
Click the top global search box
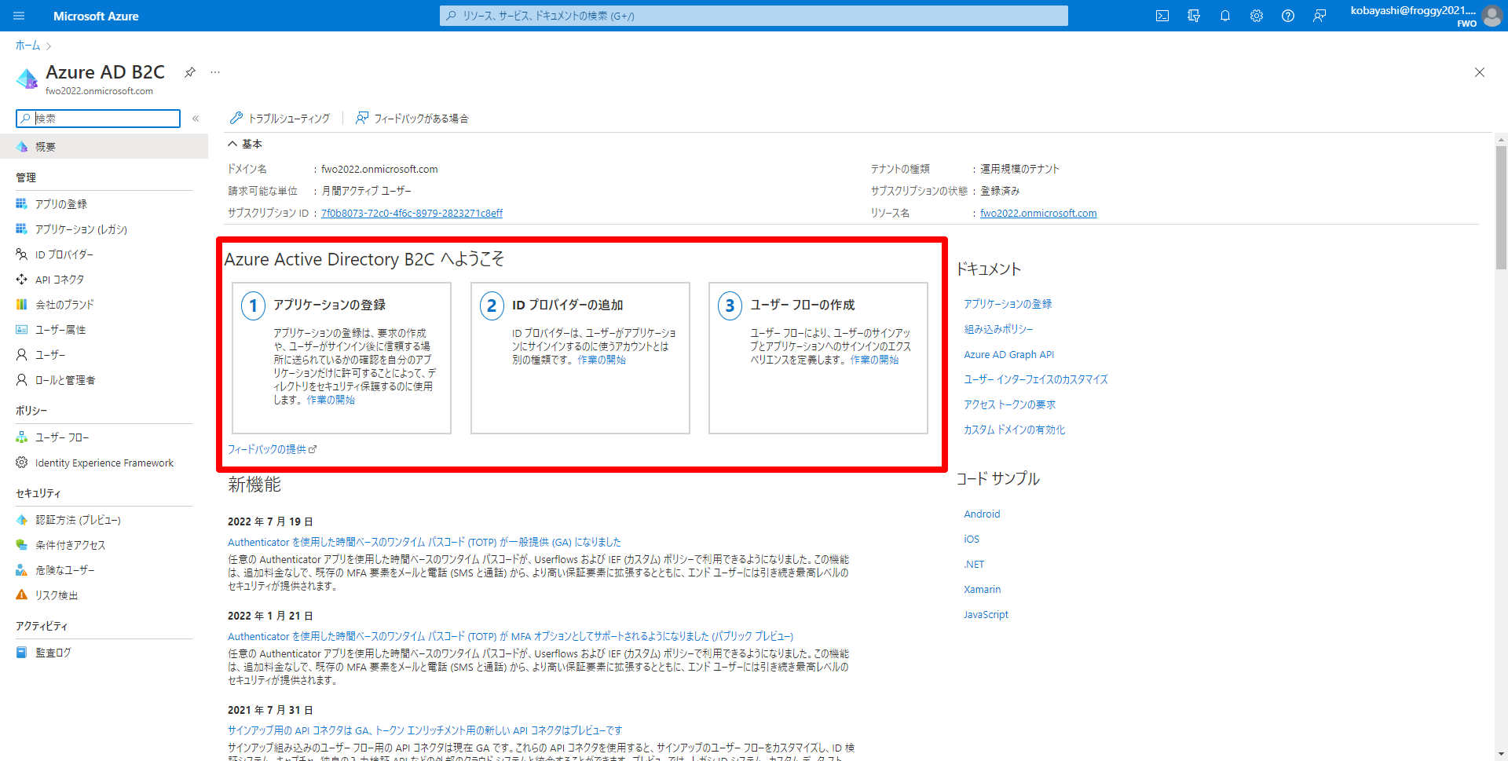[x=754, y=16]
